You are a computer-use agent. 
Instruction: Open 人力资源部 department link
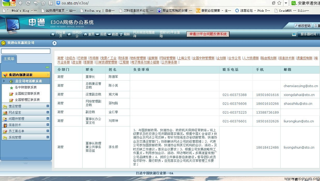[251, 58]
